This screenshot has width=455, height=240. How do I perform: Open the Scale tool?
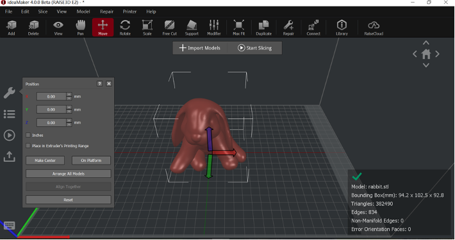point(147,28)
